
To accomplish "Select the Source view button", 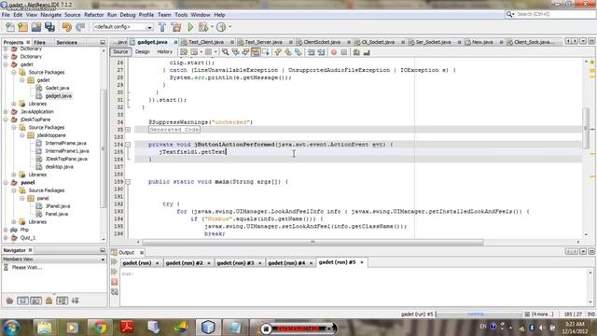I will (x=120, y=52).
